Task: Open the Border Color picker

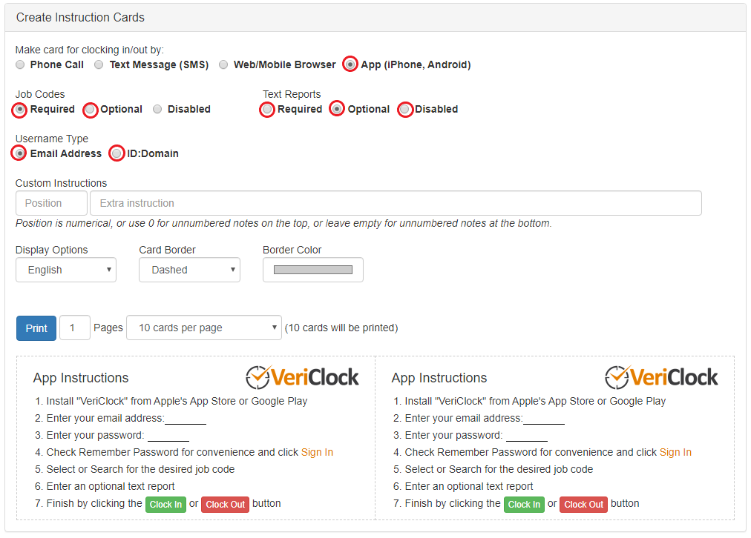Action: 312,270
